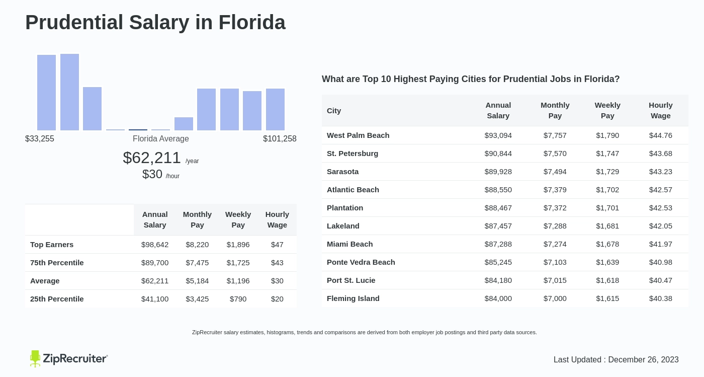The width and height of the screenshot is (704, 377).
Task: Click Atlantic Beach hourly wage $42.57
Action: pyautogui.click(x=661, y=190)
